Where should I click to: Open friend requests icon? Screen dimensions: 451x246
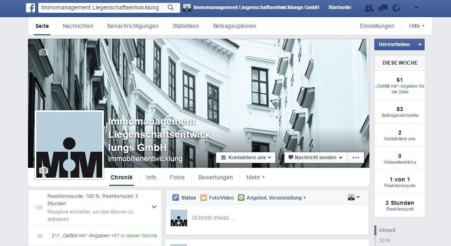pos(369,8)
